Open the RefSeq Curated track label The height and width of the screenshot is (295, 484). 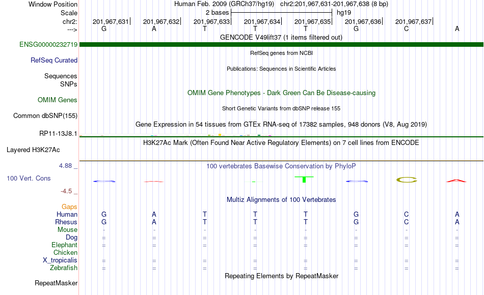[x=54, y=60]
